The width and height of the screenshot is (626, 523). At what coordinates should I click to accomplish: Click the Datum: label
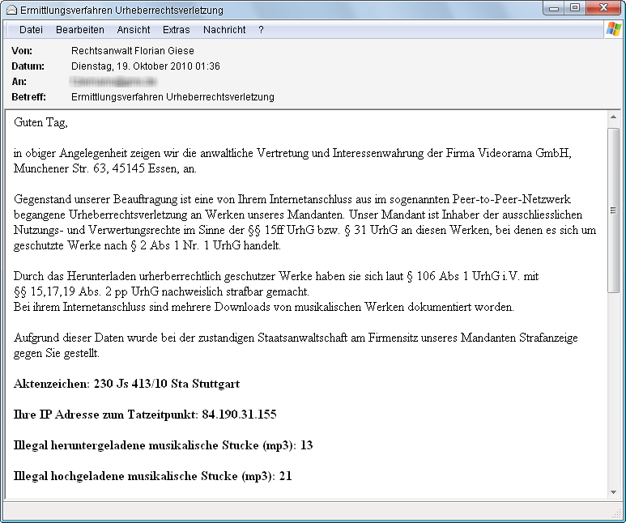[x=28, y=66]
